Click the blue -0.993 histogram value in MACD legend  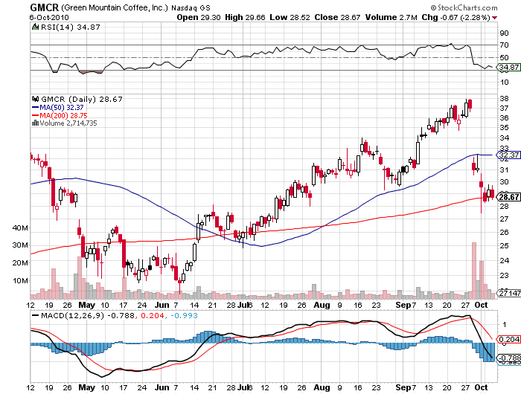184,315
